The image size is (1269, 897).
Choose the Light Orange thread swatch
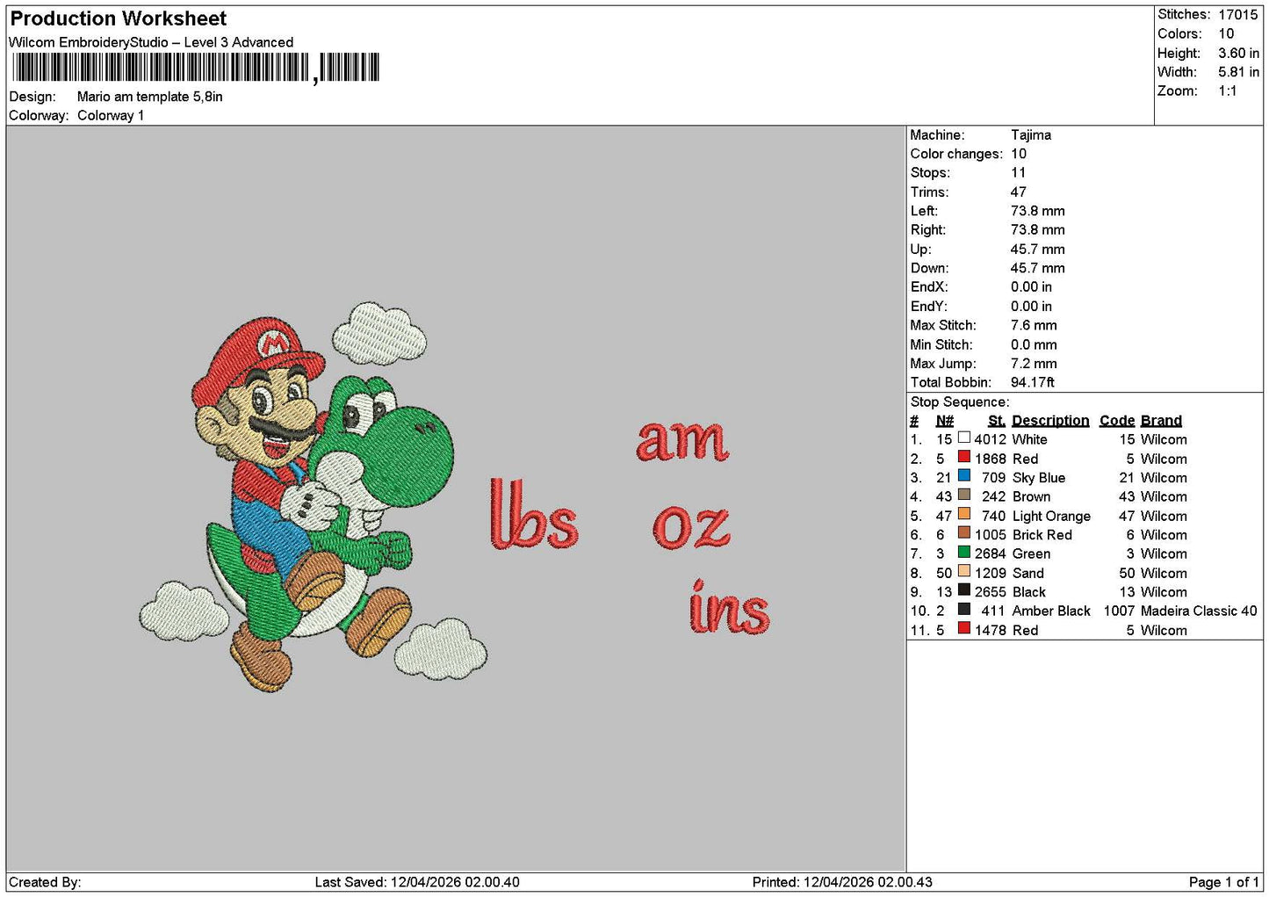(963, 514)
